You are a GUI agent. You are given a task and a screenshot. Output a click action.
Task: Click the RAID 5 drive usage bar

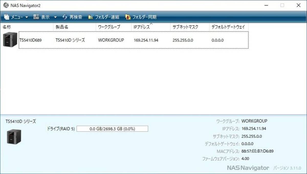(112, 129)
